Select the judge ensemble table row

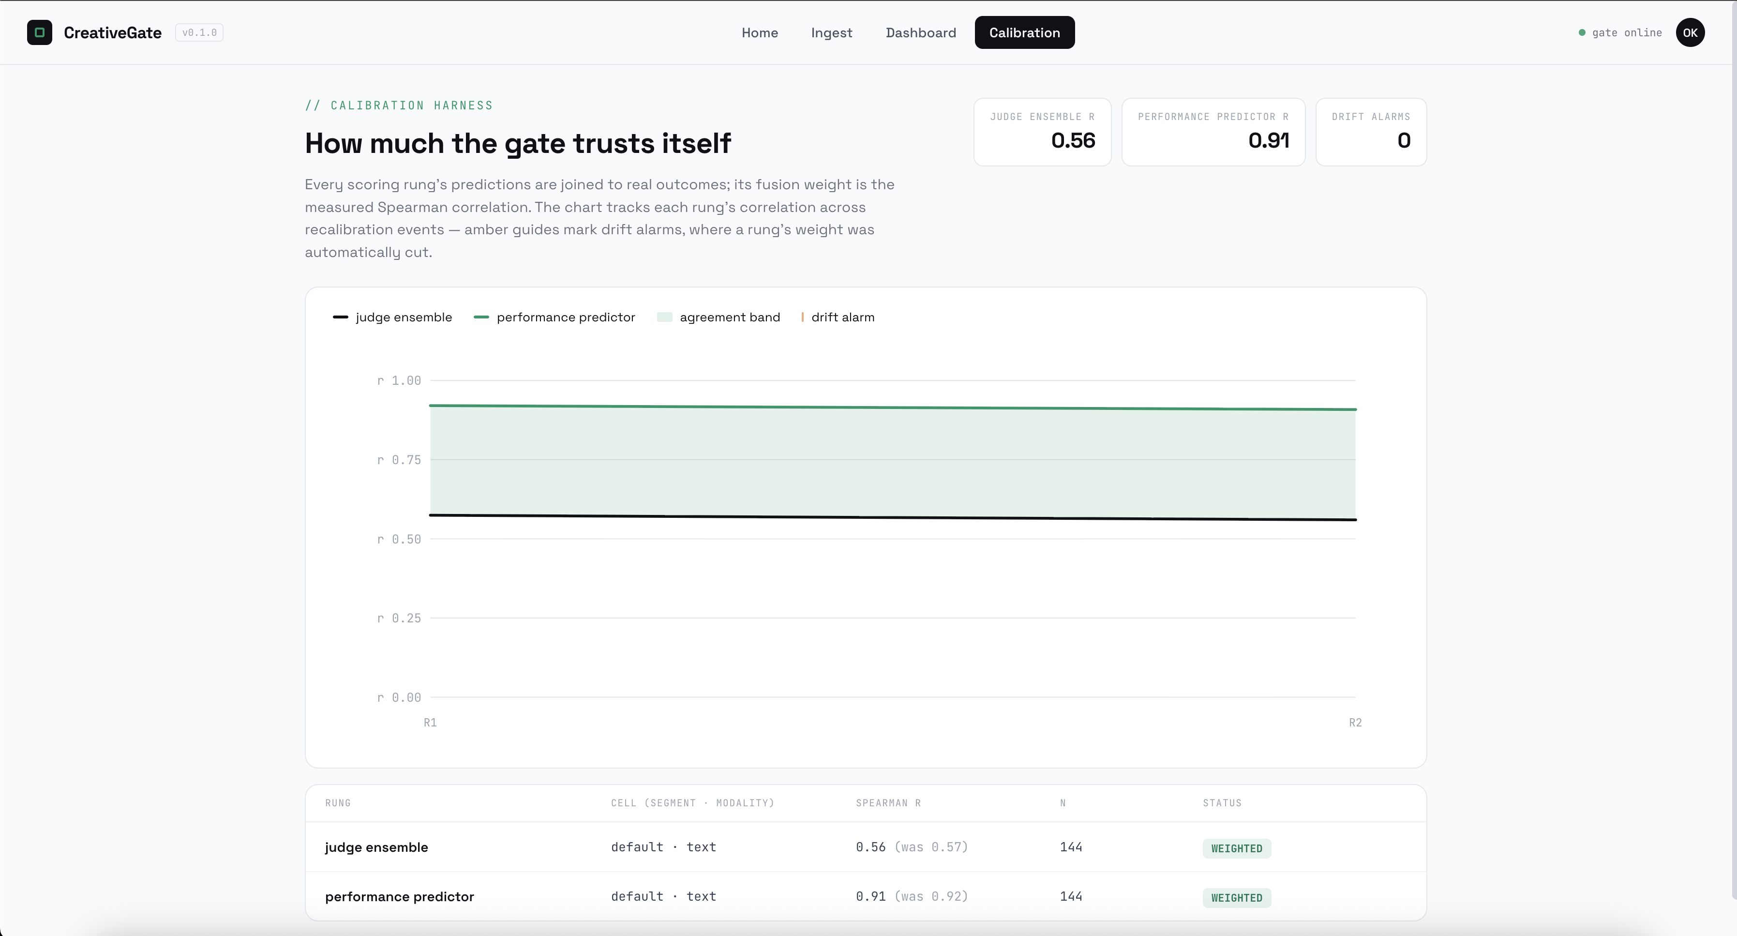click(x=866, y=847)
